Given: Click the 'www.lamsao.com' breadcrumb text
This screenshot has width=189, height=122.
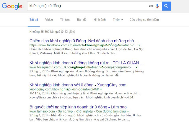Looking at the screenshot, I should 42,111.
